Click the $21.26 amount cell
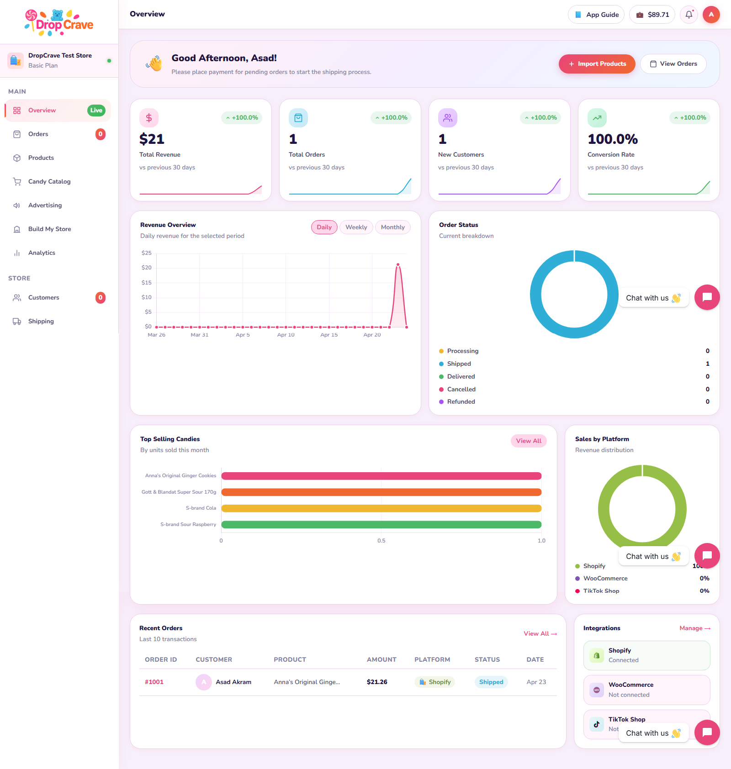 [377, 682]
